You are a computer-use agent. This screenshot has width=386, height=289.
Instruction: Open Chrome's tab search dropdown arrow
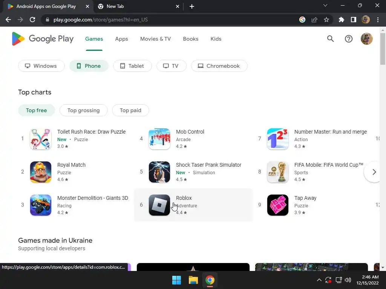click(325, 5)
